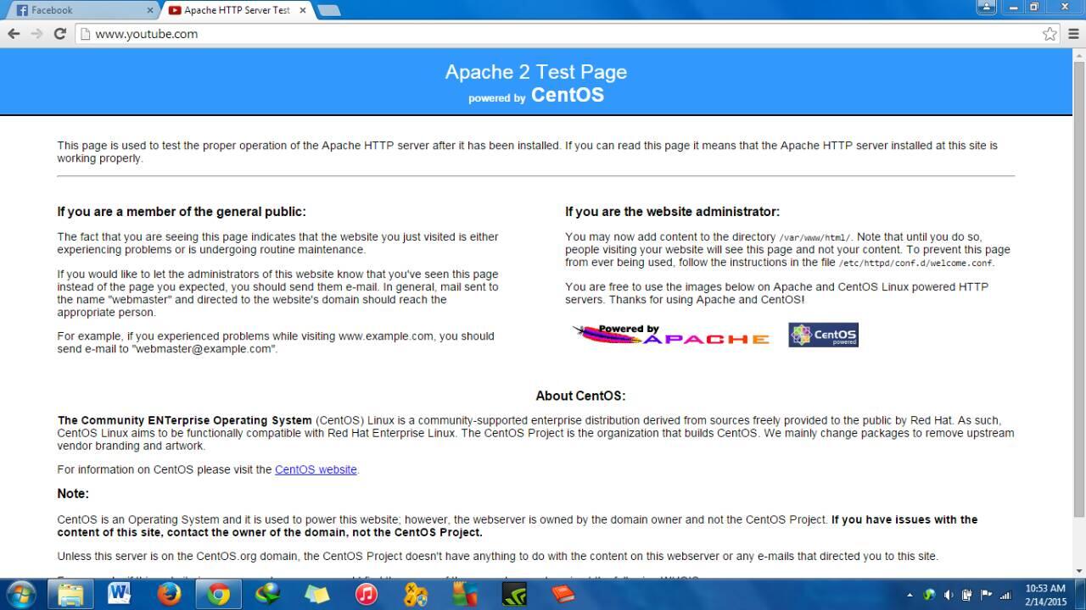Reload the page with the refresh icon
Screen dimensions: 1086x610
[x=59, y=34]
